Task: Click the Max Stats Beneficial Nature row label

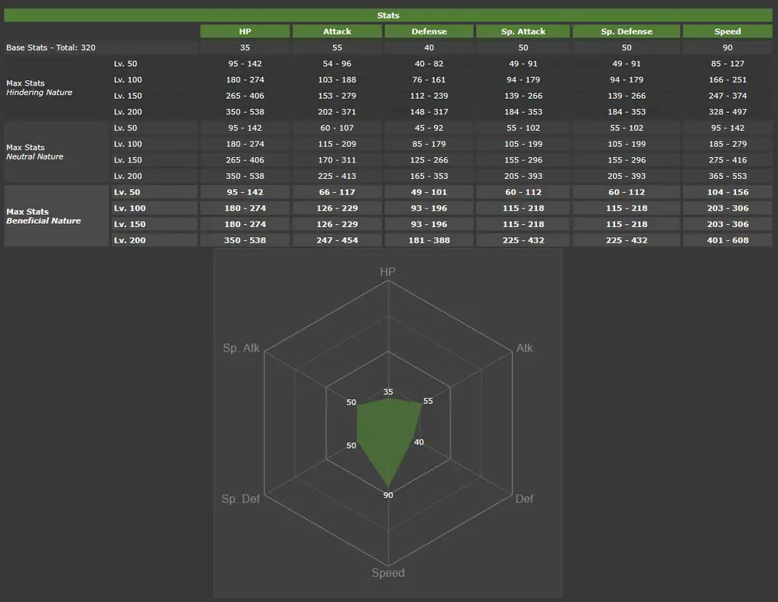Action: (x=44, y=216)
